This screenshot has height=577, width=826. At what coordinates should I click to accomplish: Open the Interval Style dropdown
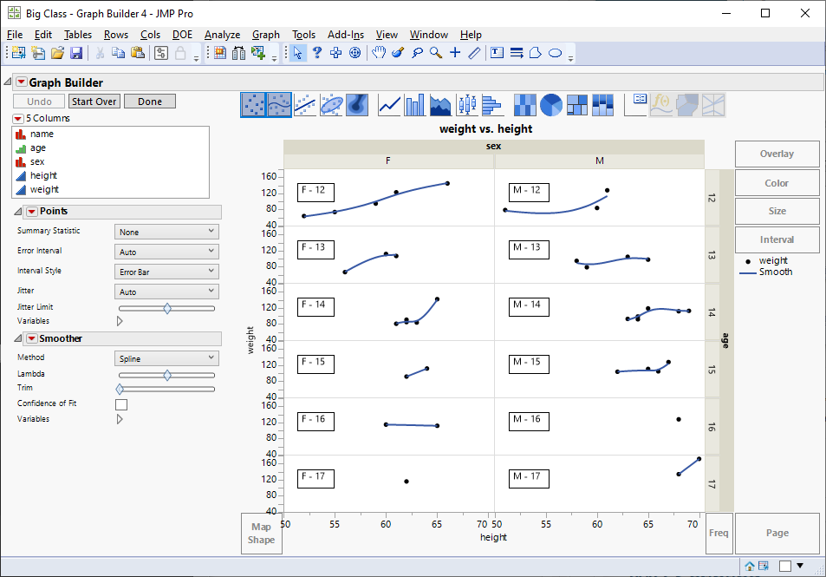pyautogui.click(x=166, y=272)
